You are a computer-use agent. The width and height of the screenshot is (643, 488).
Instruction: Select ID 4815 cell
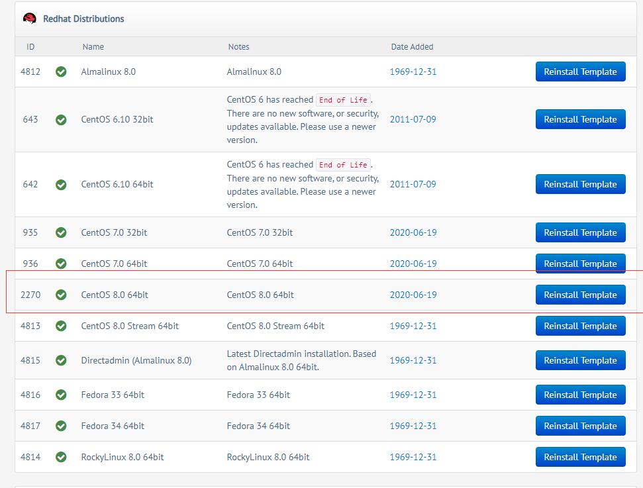[x=30, y=360]
